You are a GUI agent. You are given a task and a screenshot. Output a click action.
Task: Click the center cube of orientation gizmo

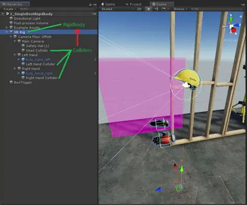click(231, 27)
